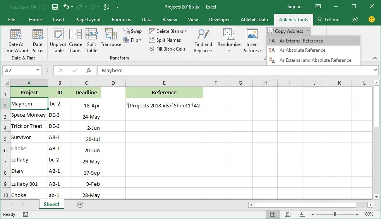The height and width of the screenshot is (219, 381).
Task: Expand the Delete Blanks dropdown
Action: pos(185,31)
